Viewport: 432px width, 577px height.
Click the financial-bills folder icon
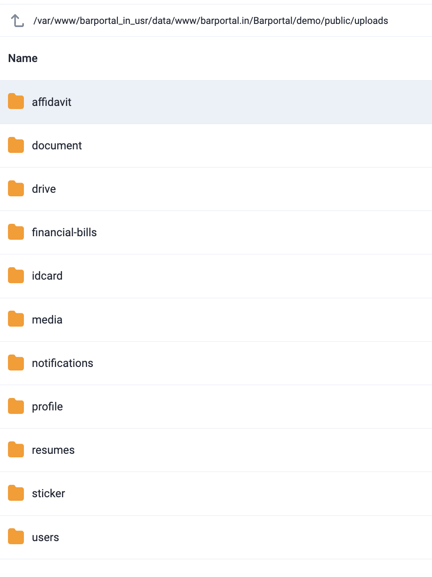(16, 232)
